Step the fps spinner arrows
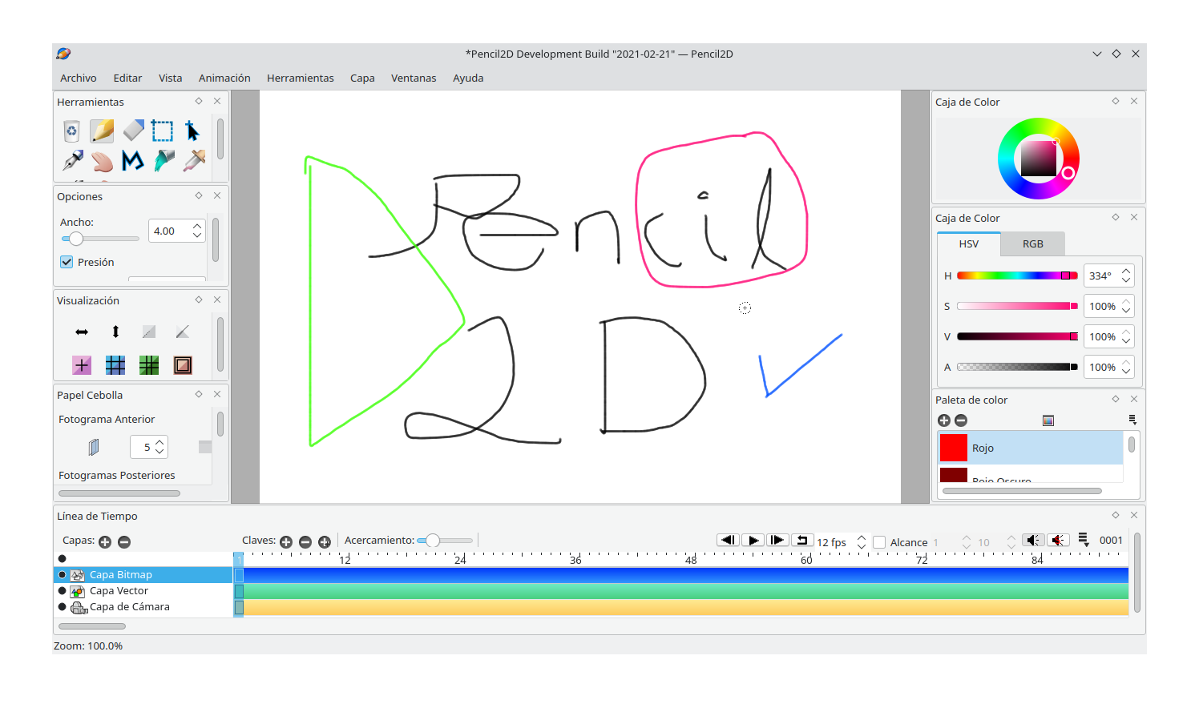 [862, 542]
